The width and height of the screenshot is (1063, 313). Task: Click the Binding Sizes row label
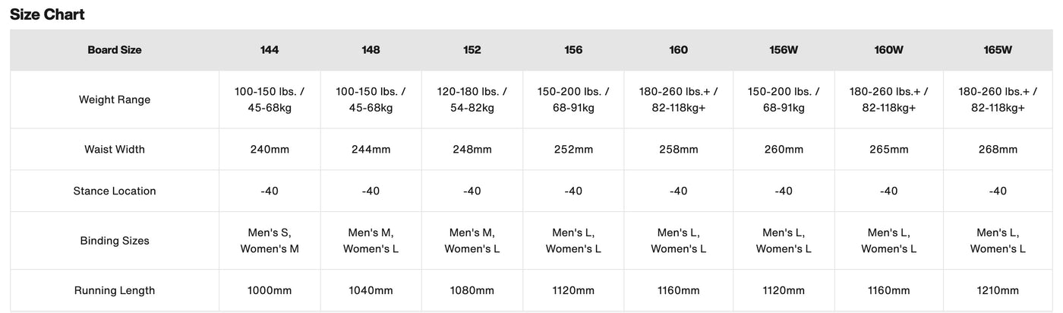click(115, 241)
